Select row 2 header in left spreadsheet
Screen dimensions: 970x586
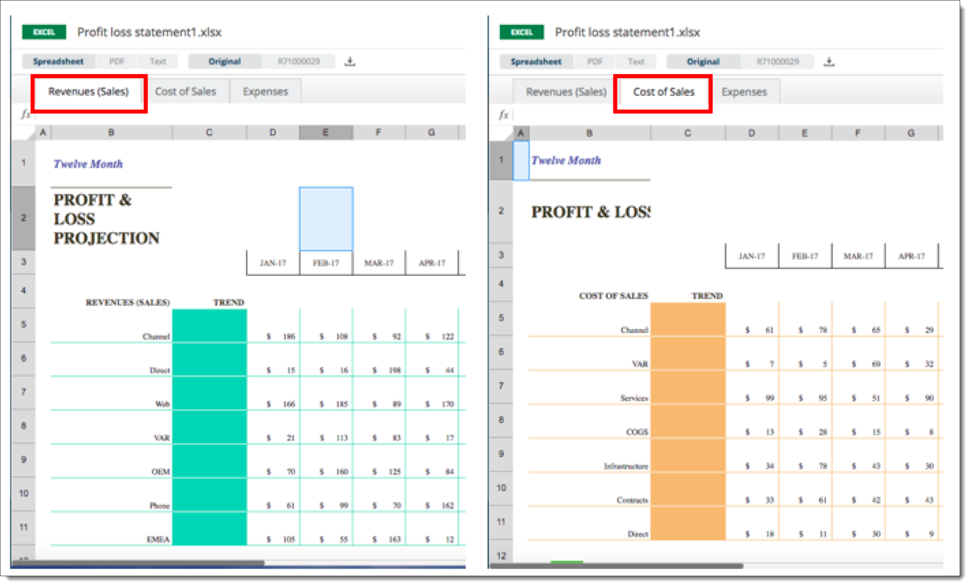24,218
